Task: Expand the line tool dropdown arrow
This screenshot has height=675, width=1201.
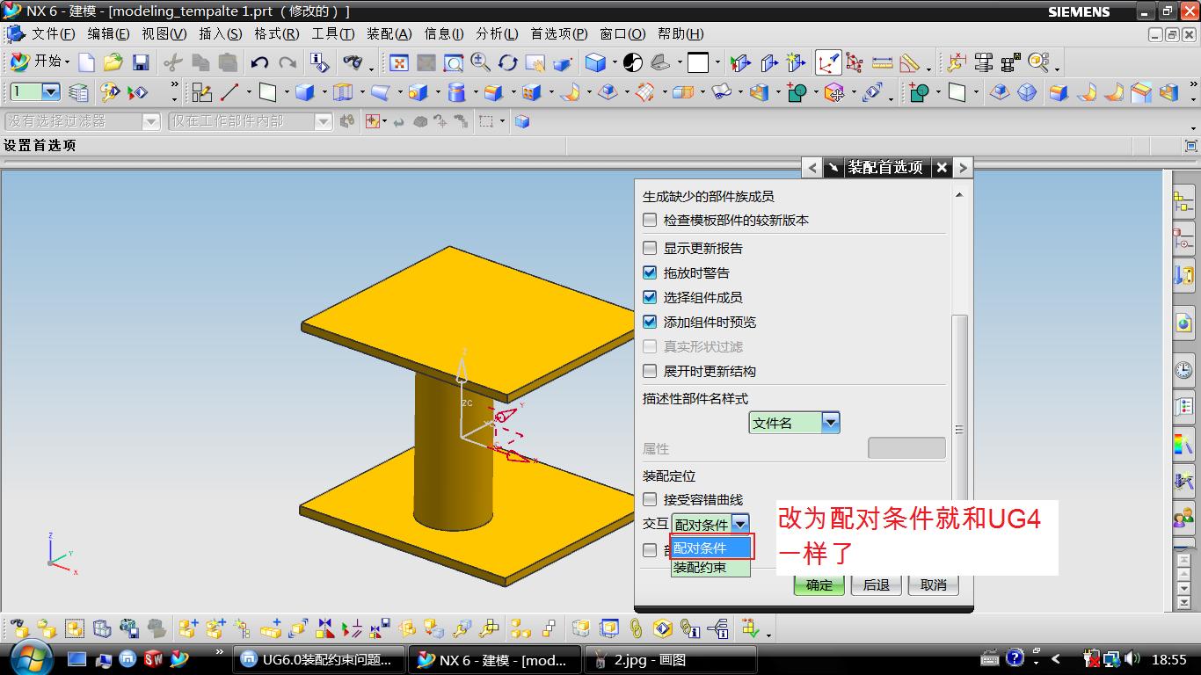Action: coord(248,92)
